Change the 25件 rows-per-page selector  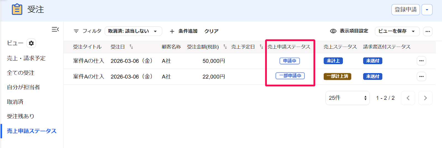[x=347, y=98]
